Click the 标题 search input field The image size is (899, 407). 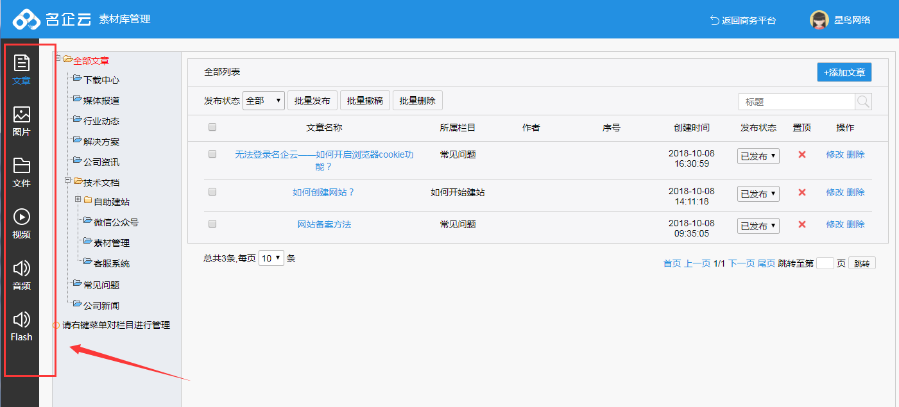[796, 101]
